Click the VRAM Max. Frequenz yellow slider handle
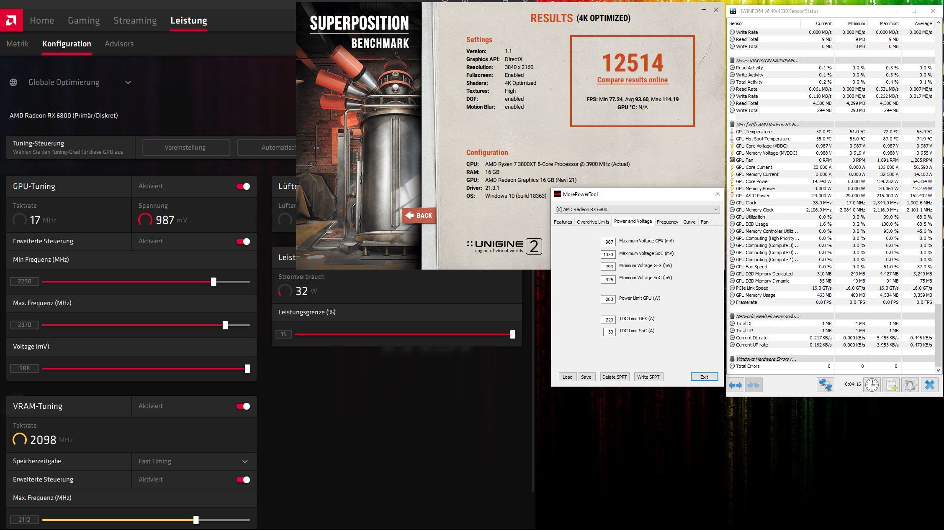 click(x=196, y=520)
